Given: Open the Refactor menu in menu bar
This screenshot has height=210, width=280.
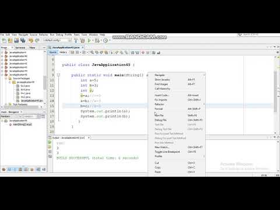Looking at the screenshot, I should point(44,35).
